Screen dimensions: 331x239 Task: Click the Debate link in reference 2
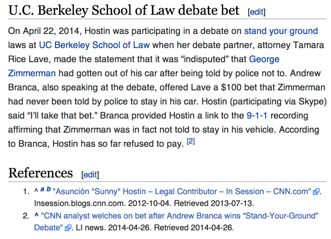tap(48, 228)
